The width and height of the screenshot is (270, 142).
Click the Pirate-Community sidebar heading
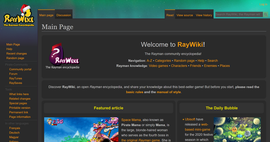tap(16, 65)
